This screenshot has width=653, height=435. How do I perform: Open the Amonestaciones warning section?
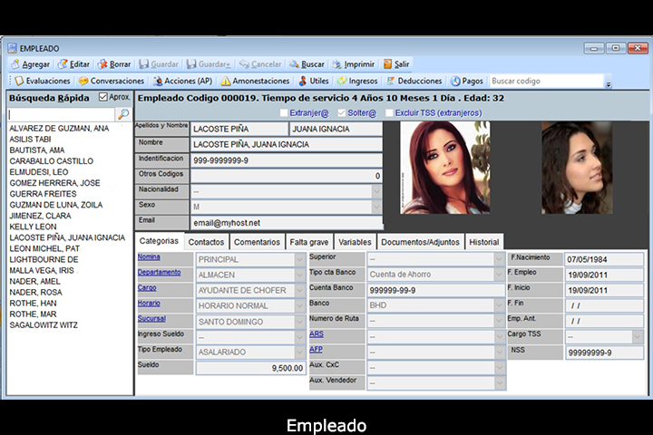(x=227, y=81)
